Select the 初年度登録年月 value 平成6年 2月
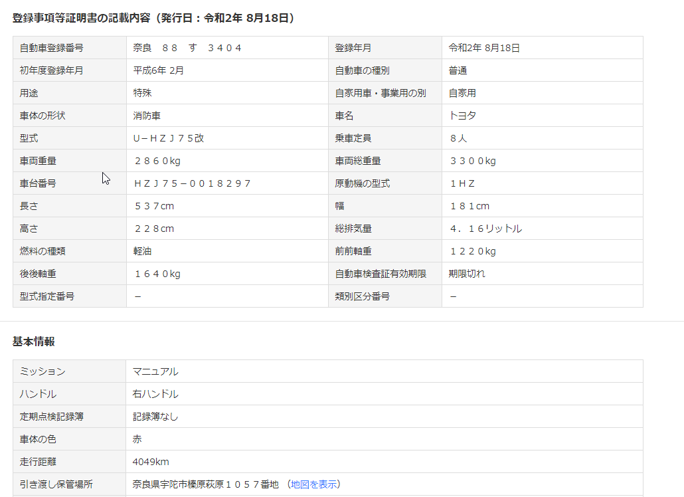The image size is (684, 497). [159, 70]
